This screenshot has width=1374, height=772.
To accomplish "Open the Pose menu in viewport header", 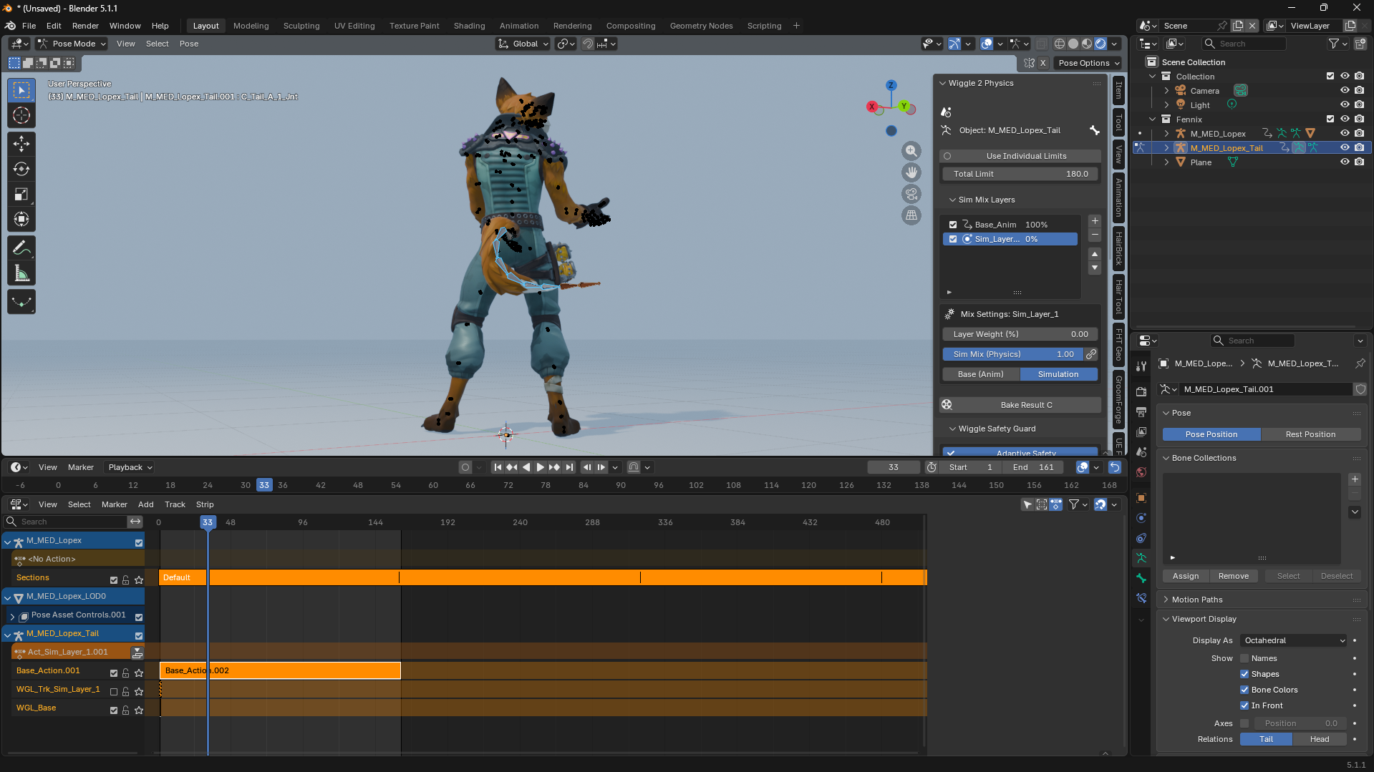I will (189, 44).
